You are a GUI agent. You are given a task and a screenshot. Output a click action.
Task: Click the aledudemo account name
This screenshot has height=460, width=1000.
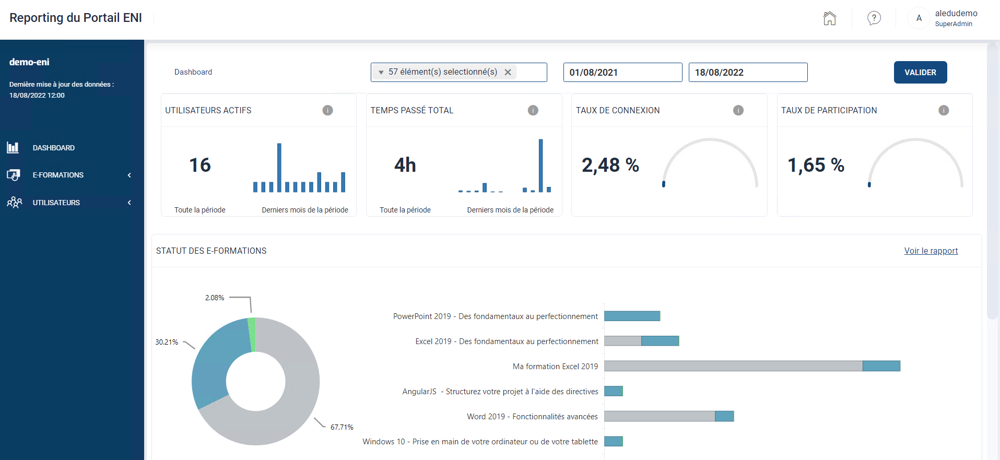[956, 13]
